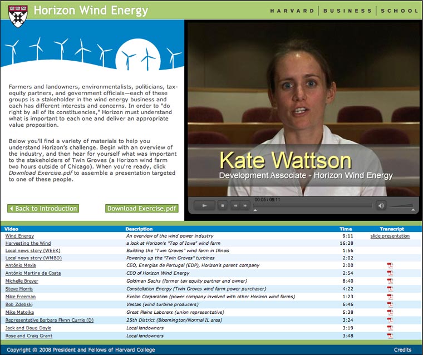This screenshot has width=423, height=355.
Task: Open Michelle Breyer's PDF transcript icon
Action: tap(390, 282)
